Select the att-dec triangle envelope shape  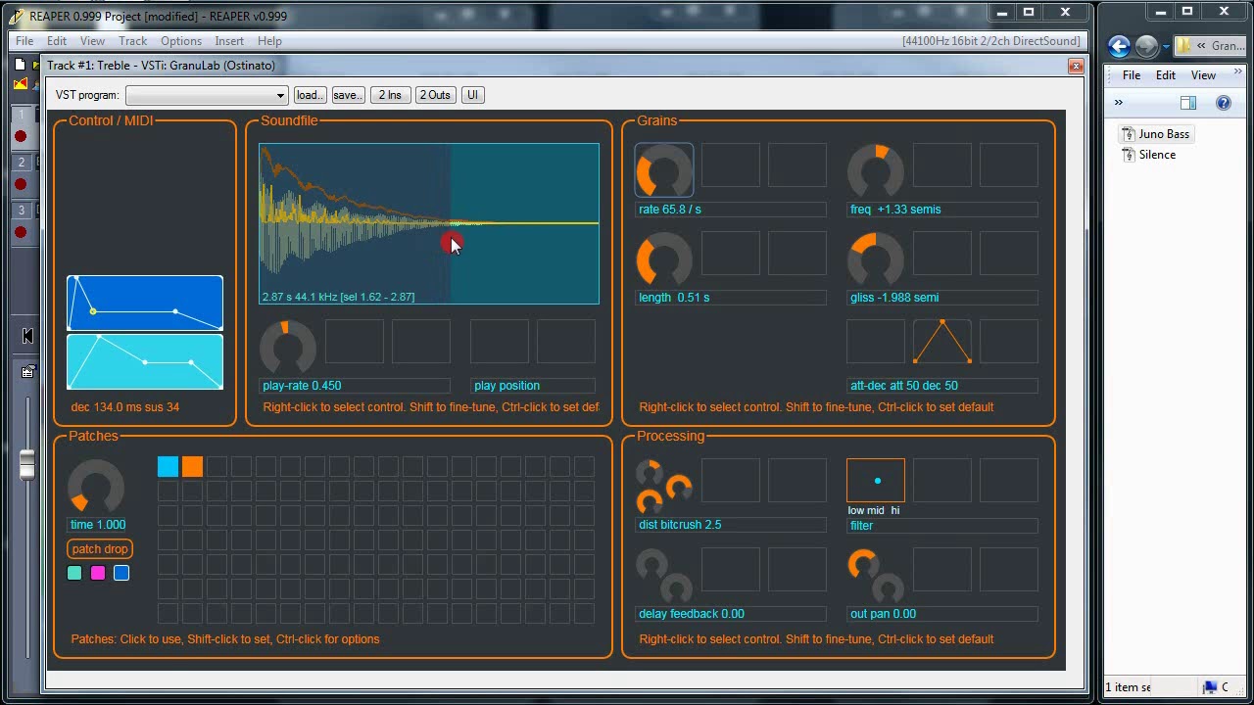point(941,342)
